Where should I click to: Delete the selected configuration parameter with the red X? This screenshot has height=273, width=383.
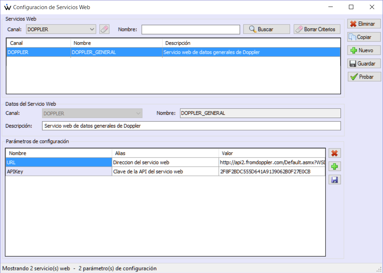pos(334,153)
